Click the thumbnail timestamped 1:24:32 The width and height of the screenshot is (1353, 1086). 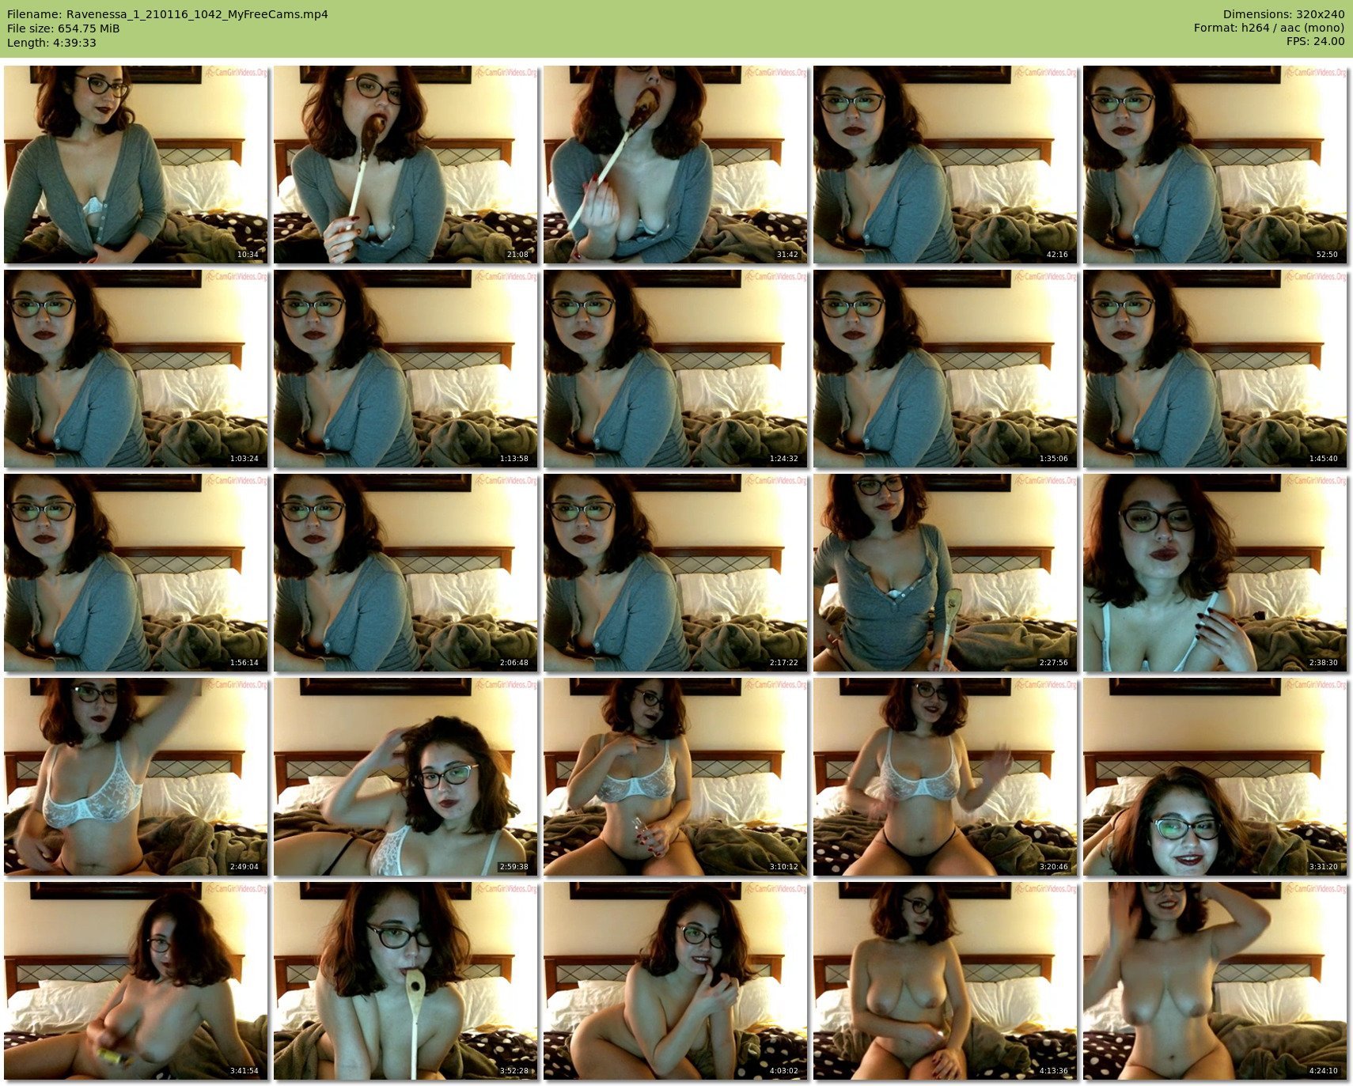pyautogui.click(x=675, y=368)
